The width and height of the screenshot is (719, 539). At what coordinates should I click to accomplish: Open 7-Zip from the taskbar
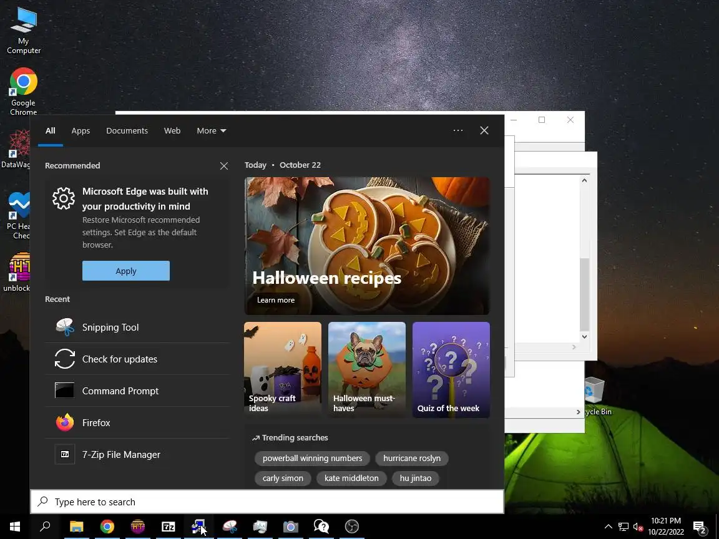coord(169,527)
